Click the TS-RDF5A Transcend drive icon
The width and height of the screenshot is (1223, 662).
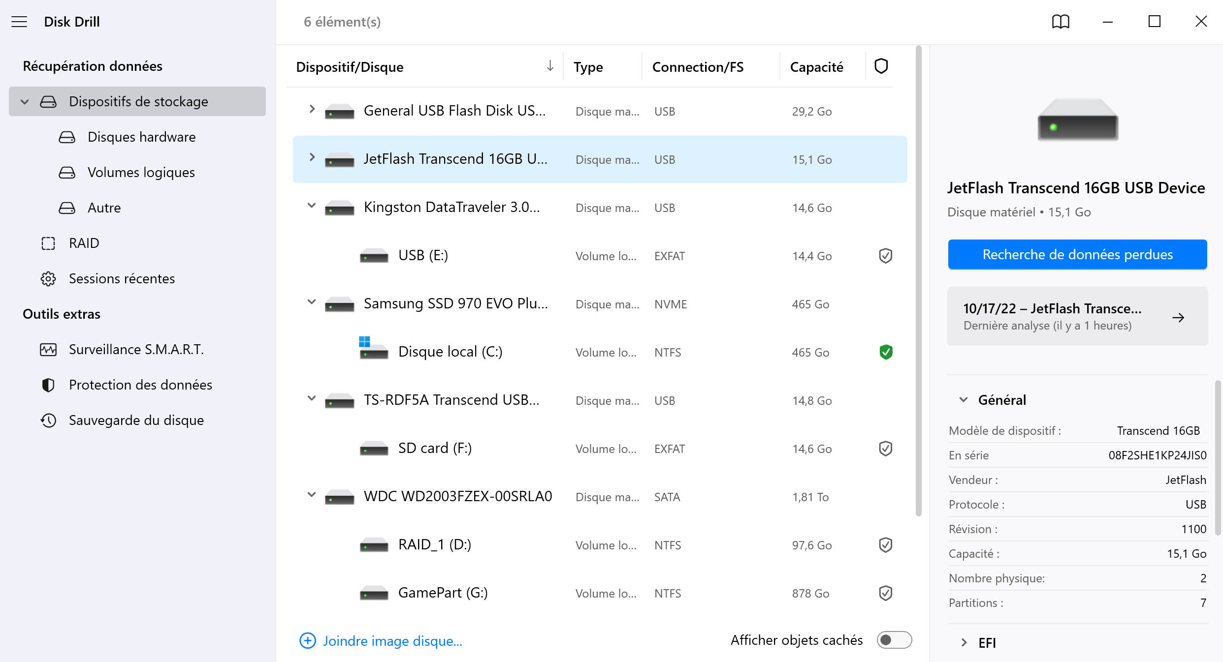[339, 401]
